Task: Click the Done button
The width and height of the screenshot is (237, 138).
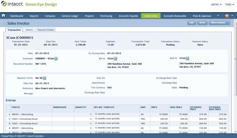Action: coord(202,23)
